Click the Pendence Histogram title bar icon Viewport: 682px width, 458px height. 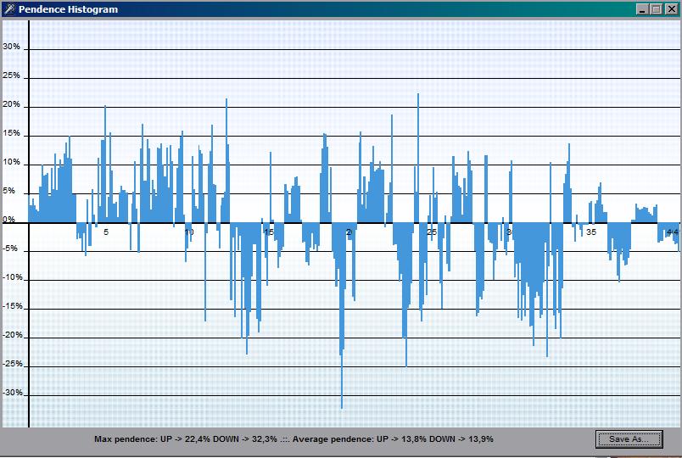[9, 9]
